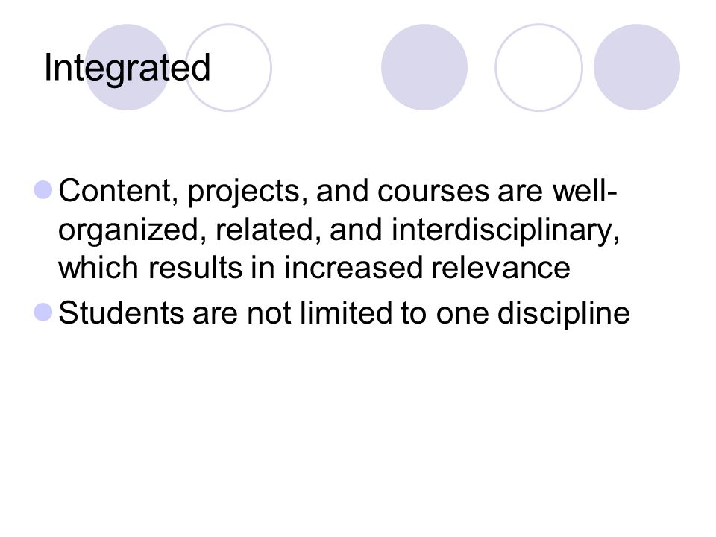The width and height of the screenshot is (716, 537).
Task: Click the word "courses" in the first line
Action: click(433, 192)
